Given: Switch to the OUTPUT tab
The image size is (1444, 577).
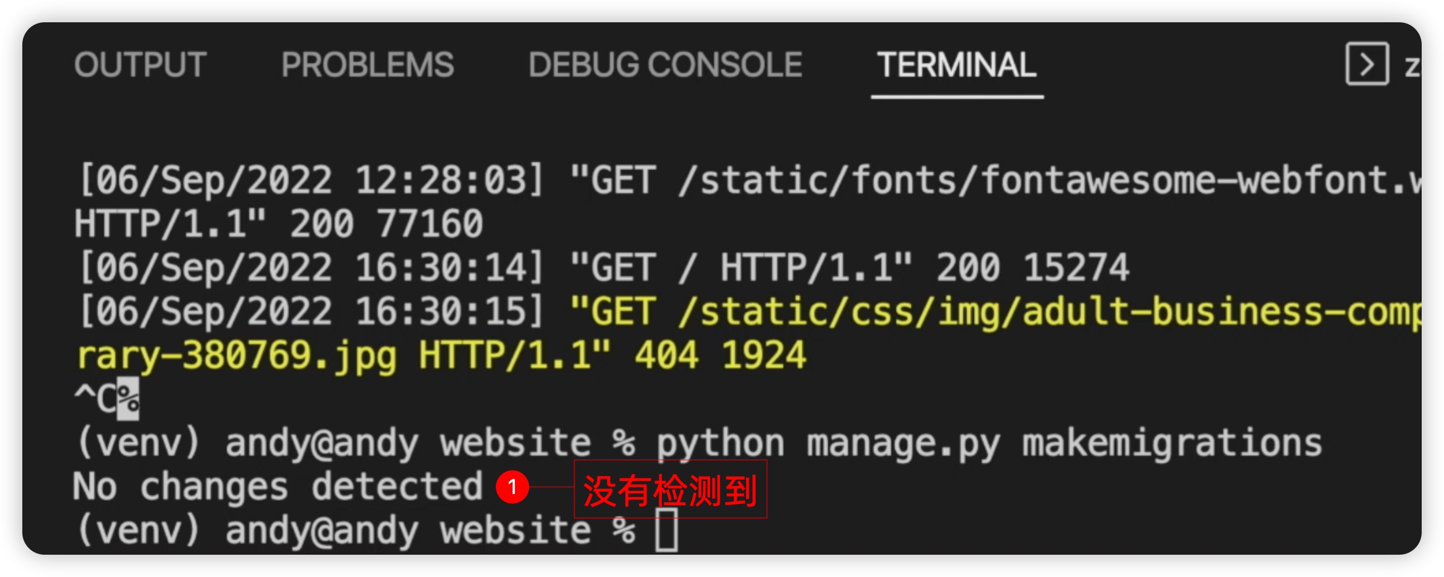Looking at the screenshot, I should pyautogui.click(x=140, y=65).
